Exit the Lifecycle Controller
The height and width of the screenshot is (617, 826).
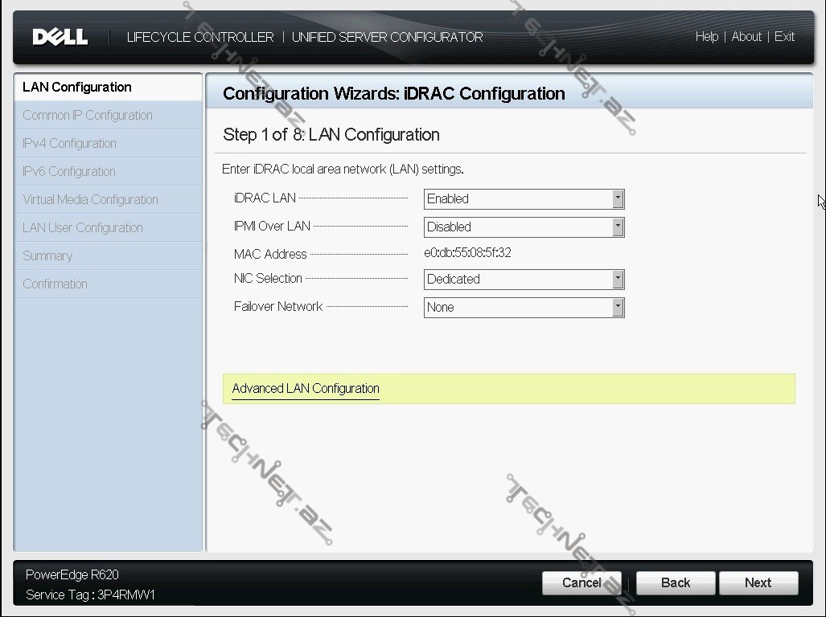pos(784,37)
